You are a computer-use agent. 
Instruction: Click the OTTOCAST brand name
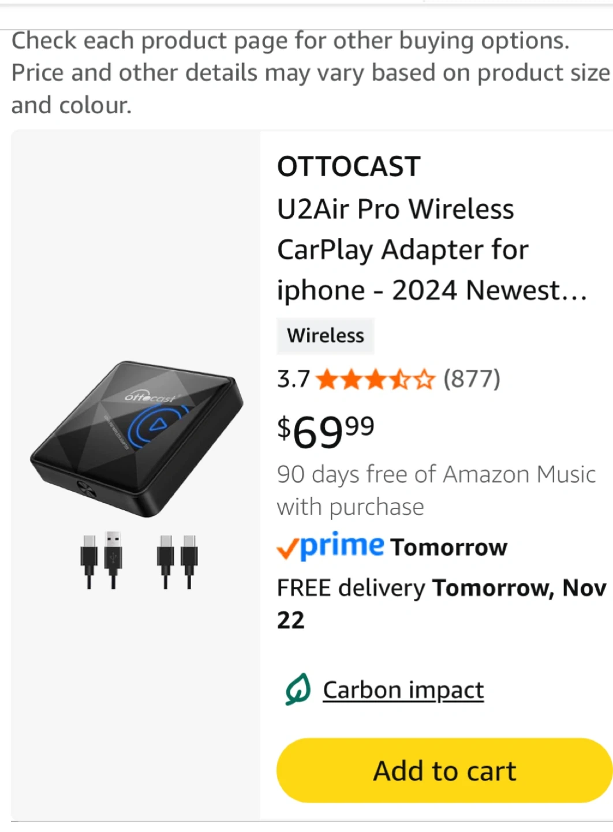click(349, 167)
